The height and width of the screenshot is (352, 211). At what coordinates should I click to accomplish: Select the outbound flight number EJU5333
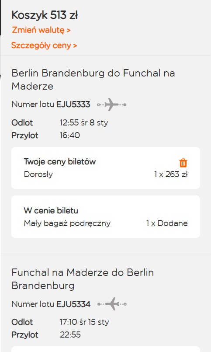[73, 105]
